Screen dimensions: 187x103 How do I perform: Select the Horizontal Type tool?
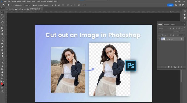click(x=2, y=63)
